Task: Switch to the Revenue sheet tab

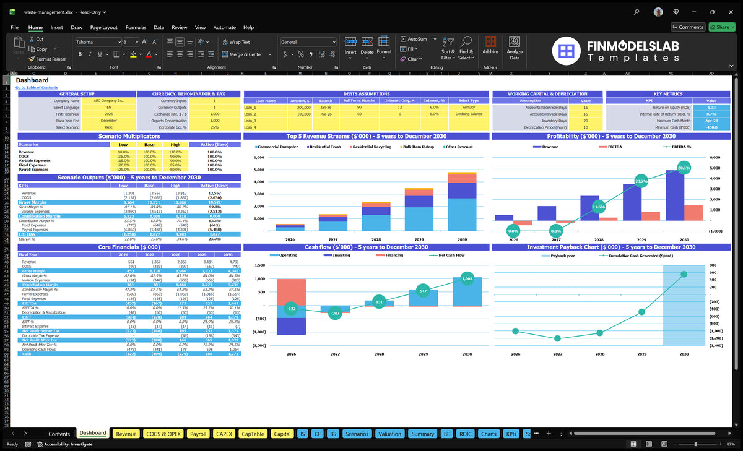Action: coord(126,434)
